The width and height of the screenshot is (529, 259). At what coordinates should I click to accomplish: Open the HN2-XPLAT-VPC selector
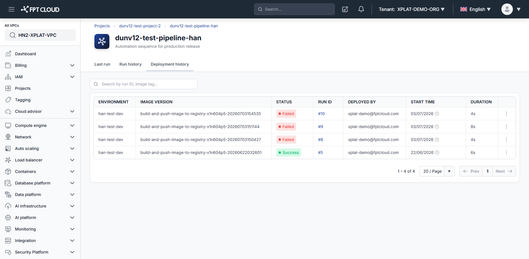point(40,35)
